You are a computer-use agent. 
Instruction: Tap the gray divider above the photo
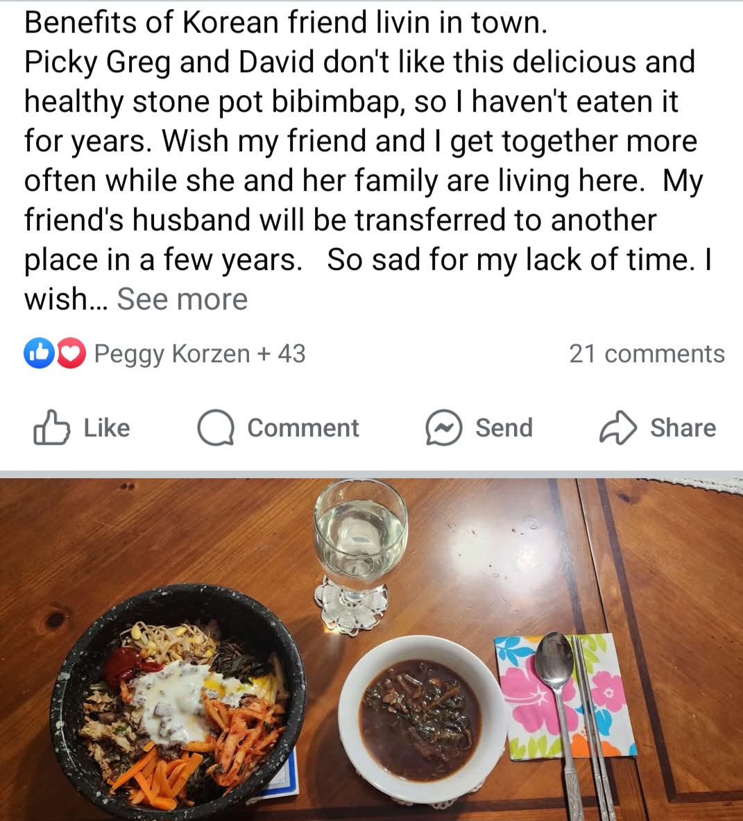pos(372,474)
